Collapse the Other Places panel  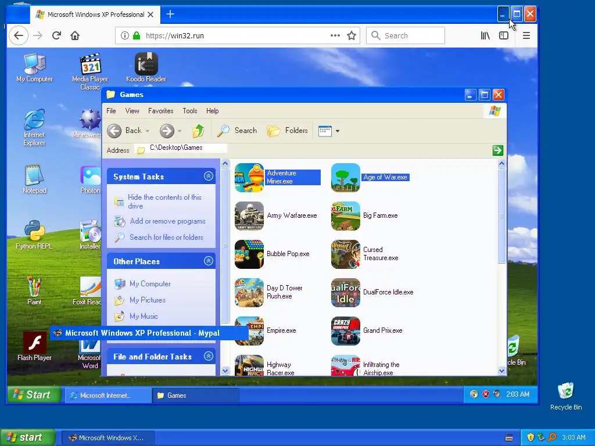pos(209,261)
